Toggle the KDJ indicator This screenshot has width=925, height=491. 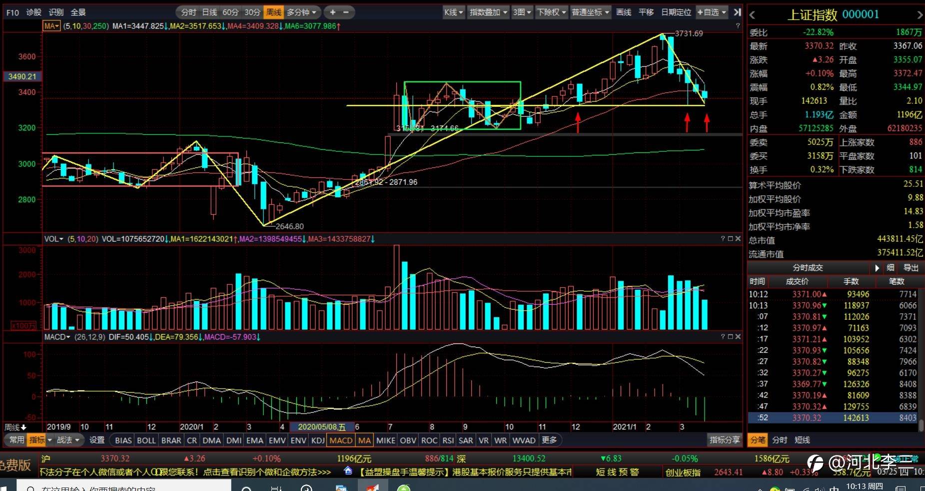pos(318,440)
